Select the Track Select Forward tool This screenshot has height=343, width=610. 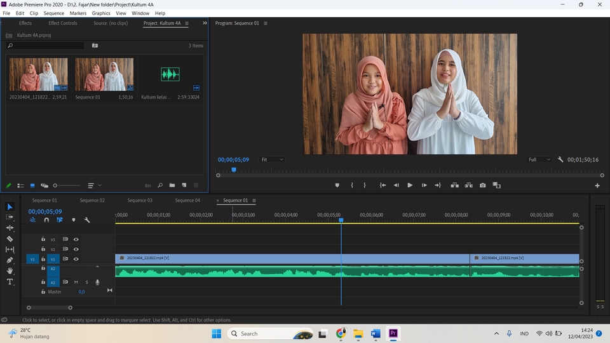[10, 217]
